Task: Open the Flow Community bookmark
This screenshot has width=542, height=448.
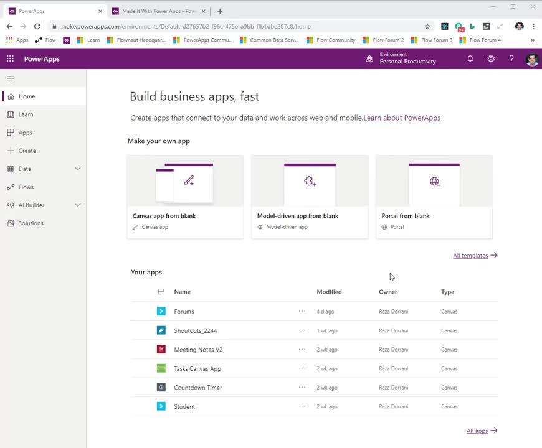Action: [x=331, y=40]
